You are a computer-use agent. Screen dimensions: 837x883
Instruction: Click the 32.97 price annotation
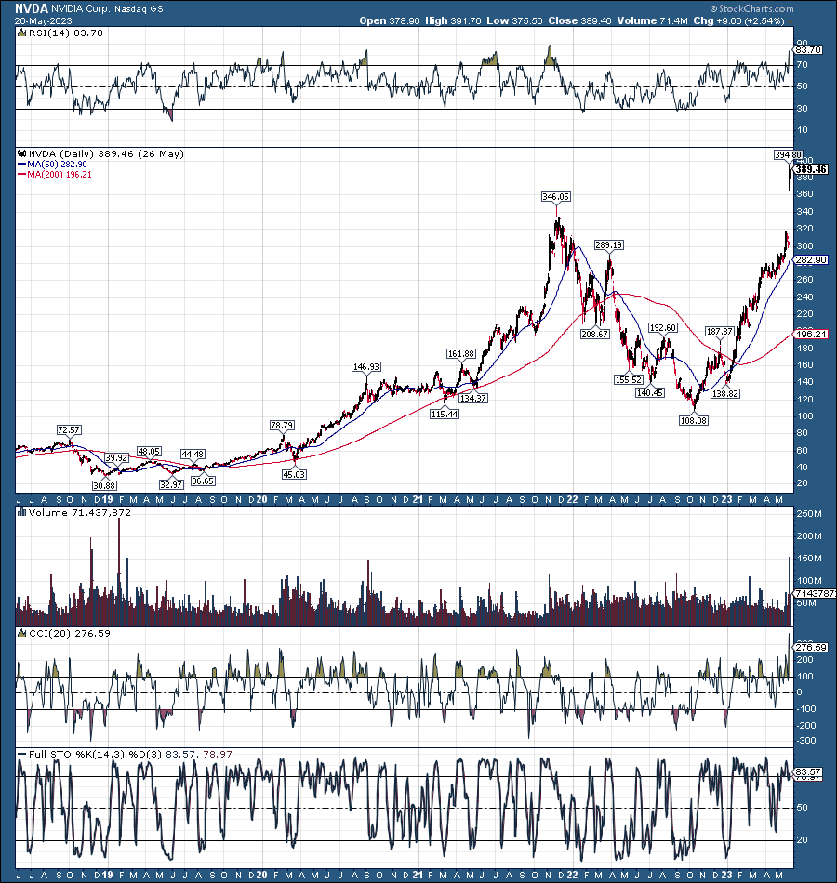pyautogui.click(x=171, y=484)
